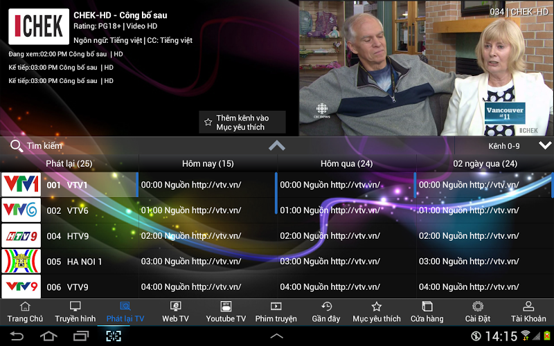Tap the Android home button
Viewport: 554px width, 346px height.
click(x=48, y=336)
